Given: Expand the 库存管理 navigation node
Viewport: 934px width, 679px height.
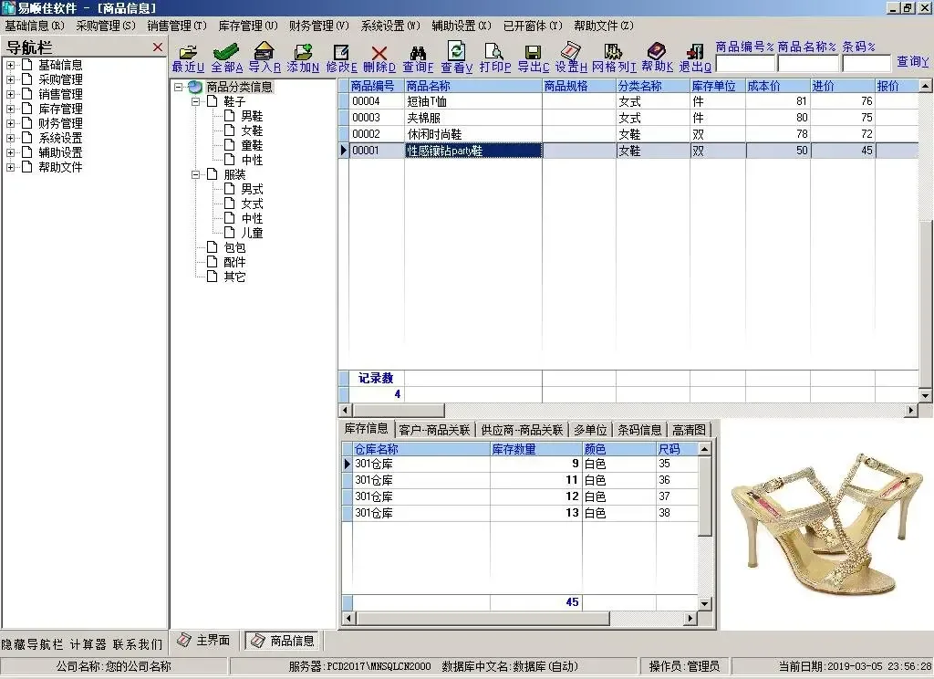Looking at the screenshot, I should 10,109.
